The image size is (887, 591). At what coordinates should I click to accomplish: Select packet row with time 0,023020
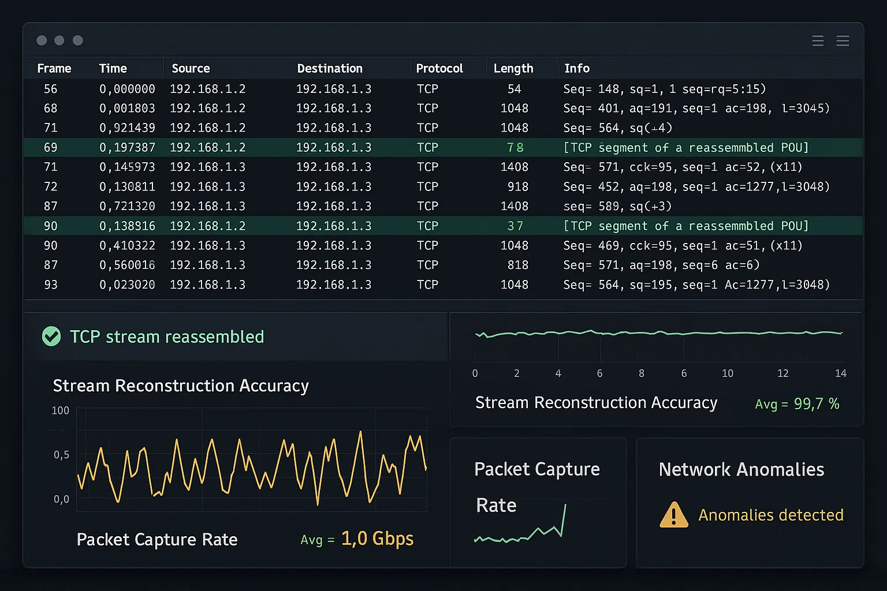coord(443,285)
